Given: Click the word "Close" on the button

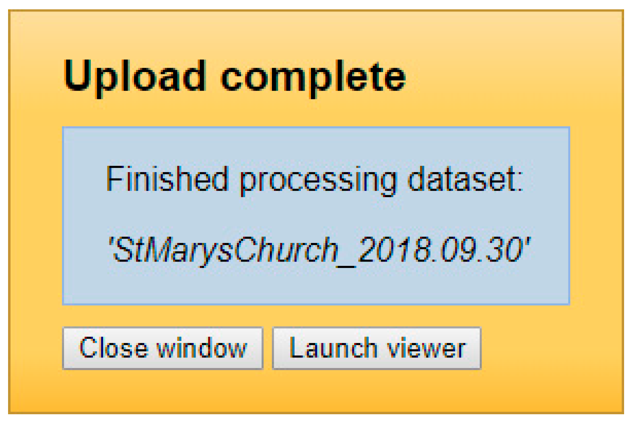Looking at the screenshot, I should tap(113, 348).
